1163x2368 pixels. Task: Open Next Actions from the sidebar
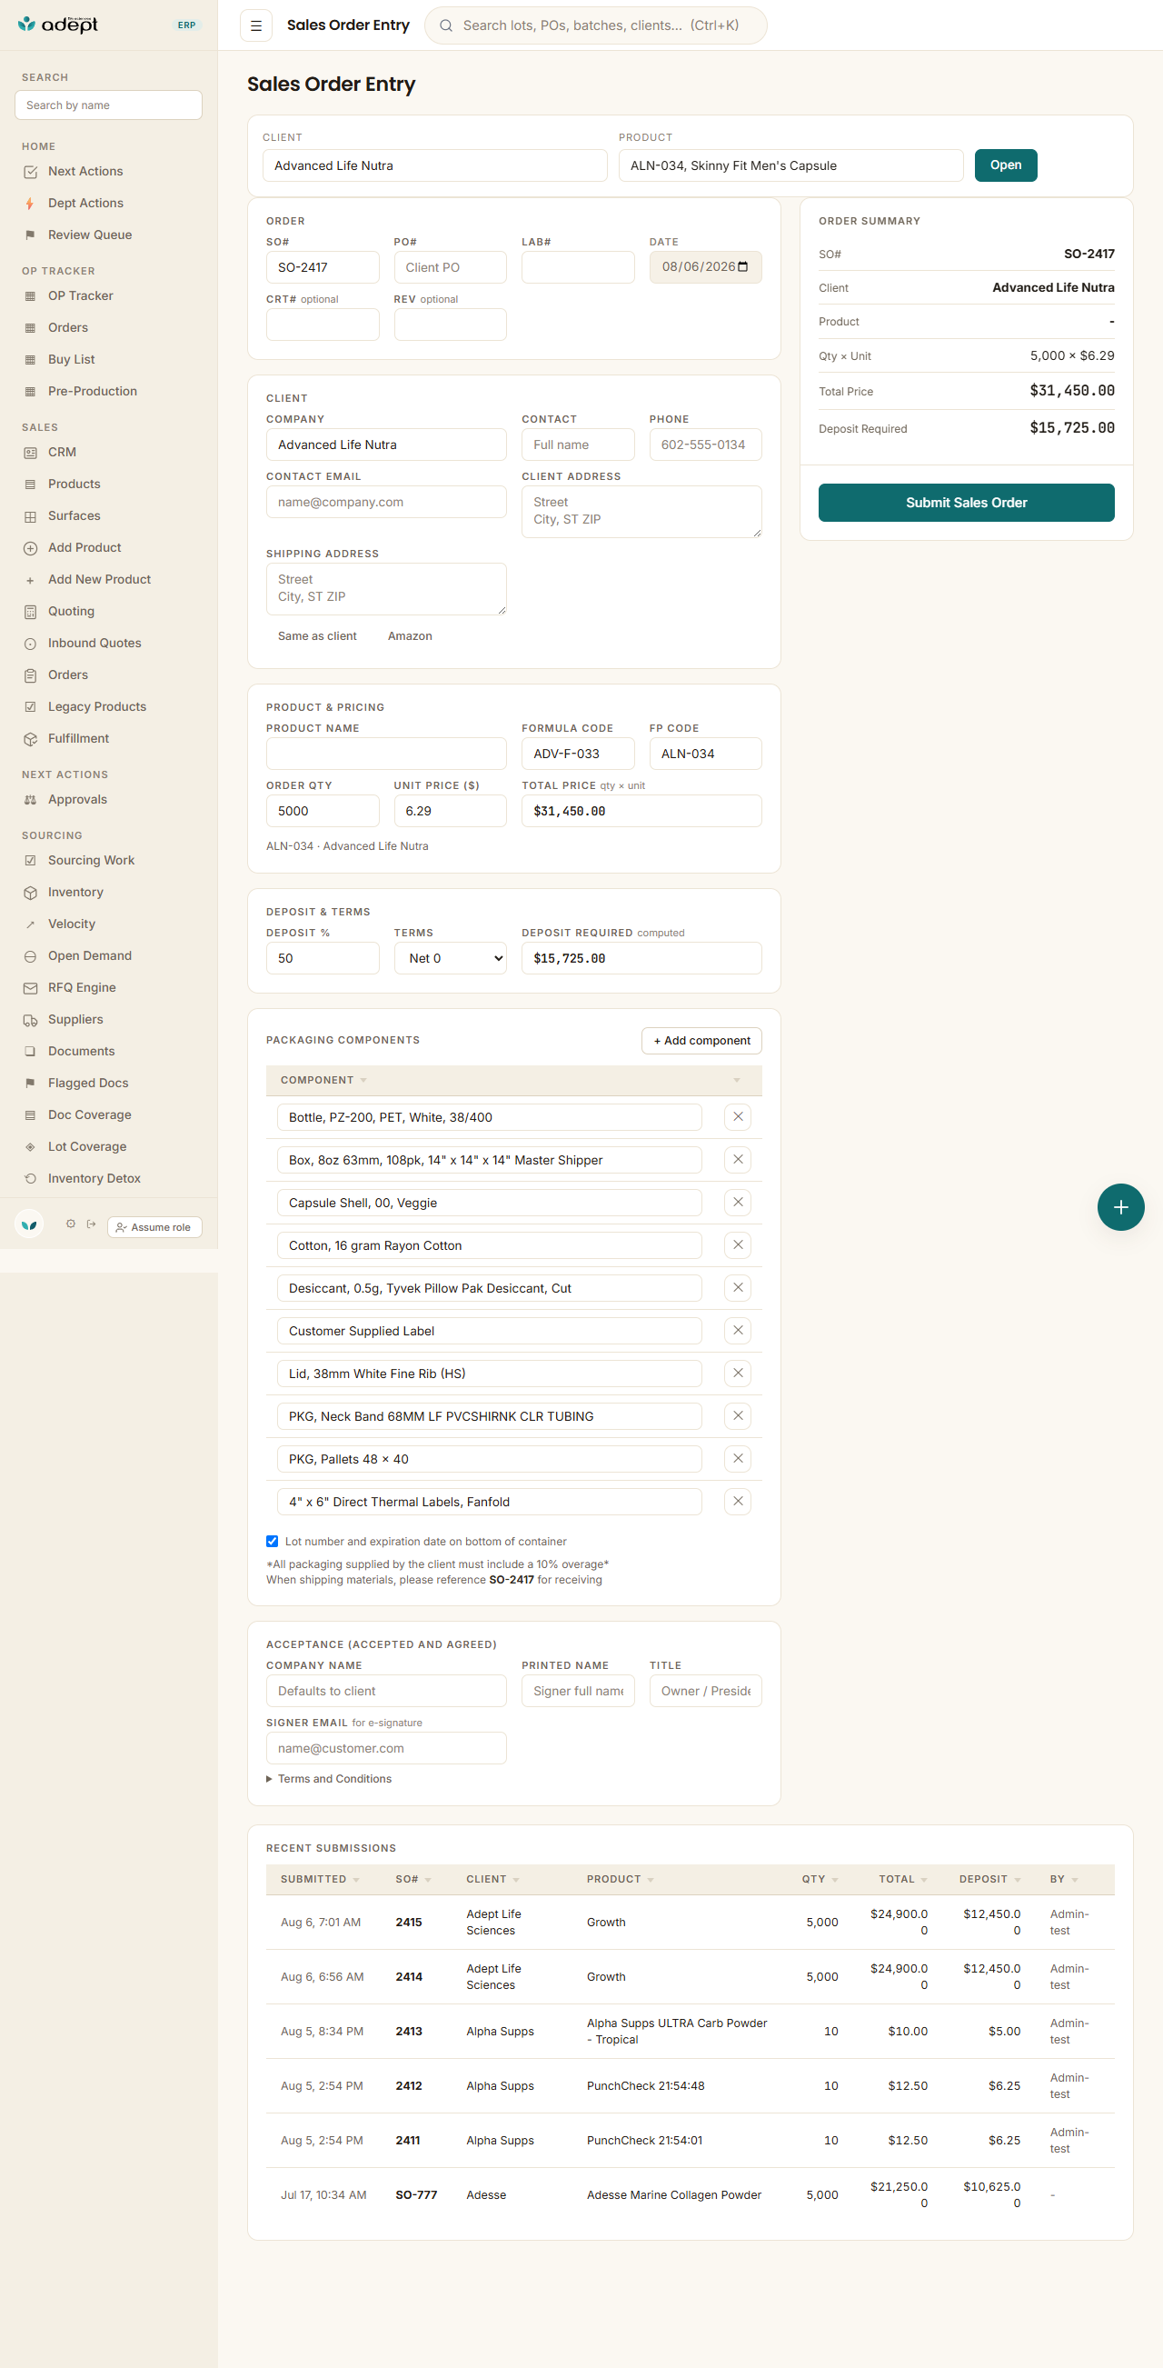(84, 171)
